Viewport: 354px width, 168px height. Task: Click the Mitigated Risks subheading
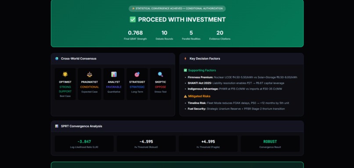199,96
